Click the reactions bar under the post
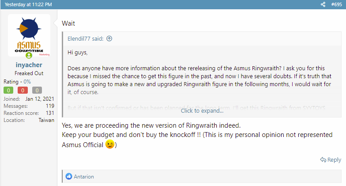This screenshot has width=346, height=186. point(202,176)
